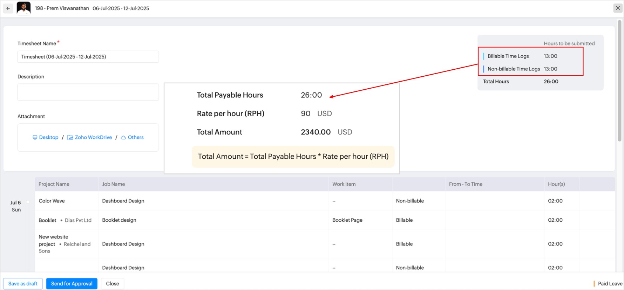Screen dimensions: 624x290
Task: Click Prem Viswanathan's profile photo
Action: [x=23, y=8]
